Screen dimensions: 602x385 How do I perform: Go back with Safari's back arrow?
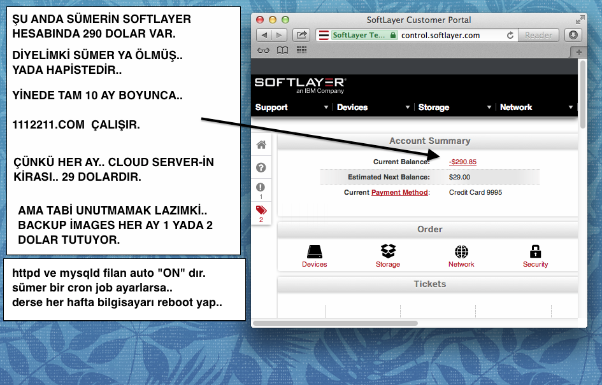pyautogui.click(x=264, y=35)
